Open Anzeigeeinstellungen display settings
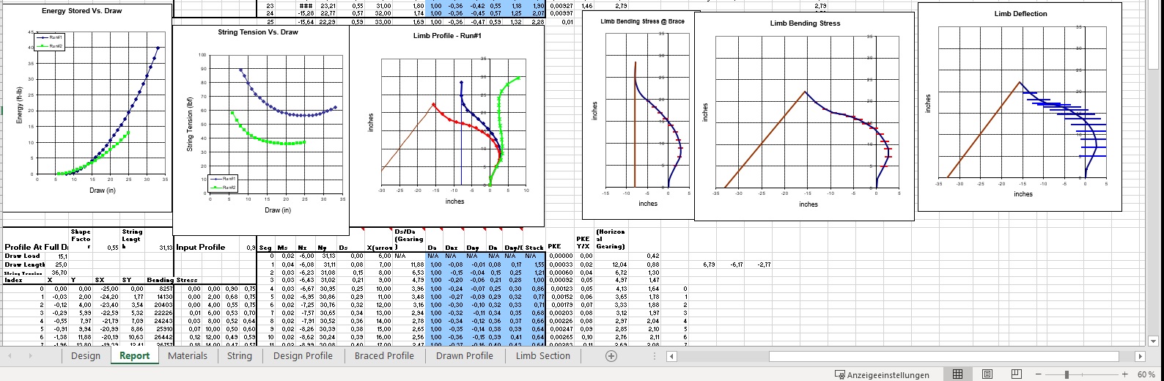The width and height of the screenshot is (1164, 381). click(x=883, y=374)
